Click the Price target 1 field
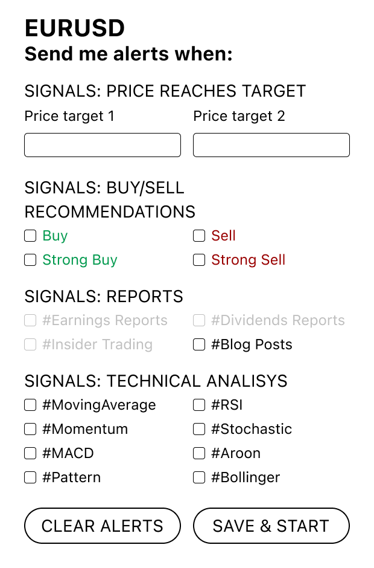Image resolution: width=374 pixels, height=568 pixels. [x=102, y=145]
